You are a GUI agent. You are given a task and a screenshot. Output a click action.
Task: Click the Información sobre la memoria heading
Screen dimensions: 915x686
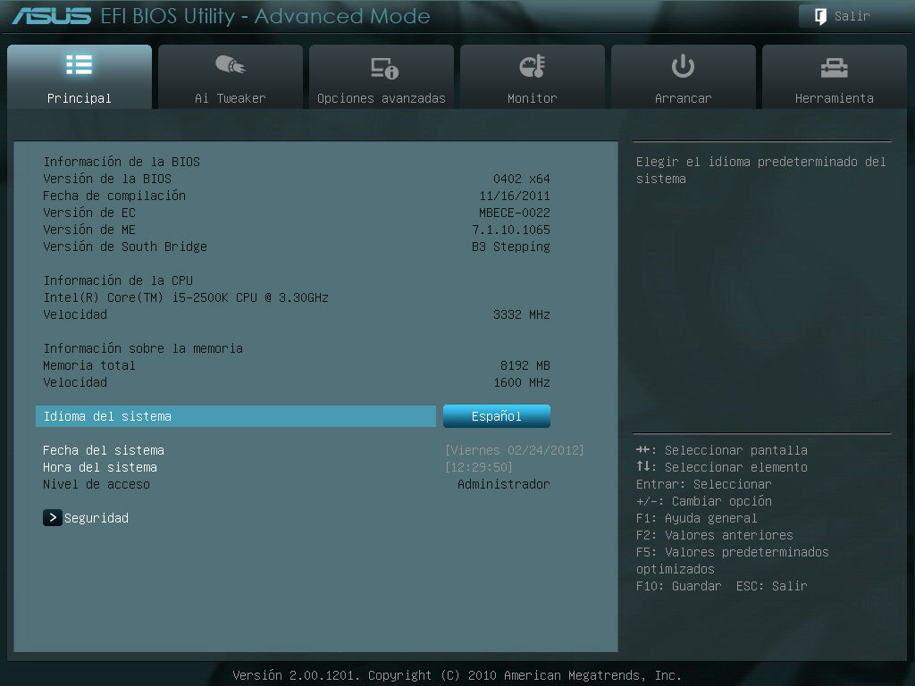click(x=143, y=348)
